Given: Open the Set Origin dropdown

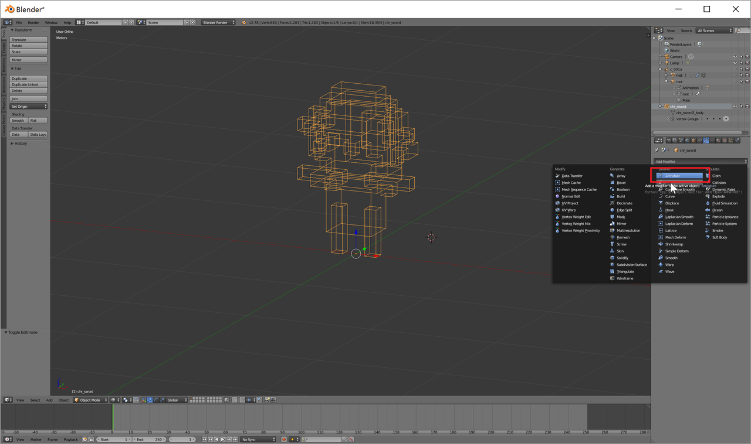Looking at the screenshot, I should pos(29,107).
